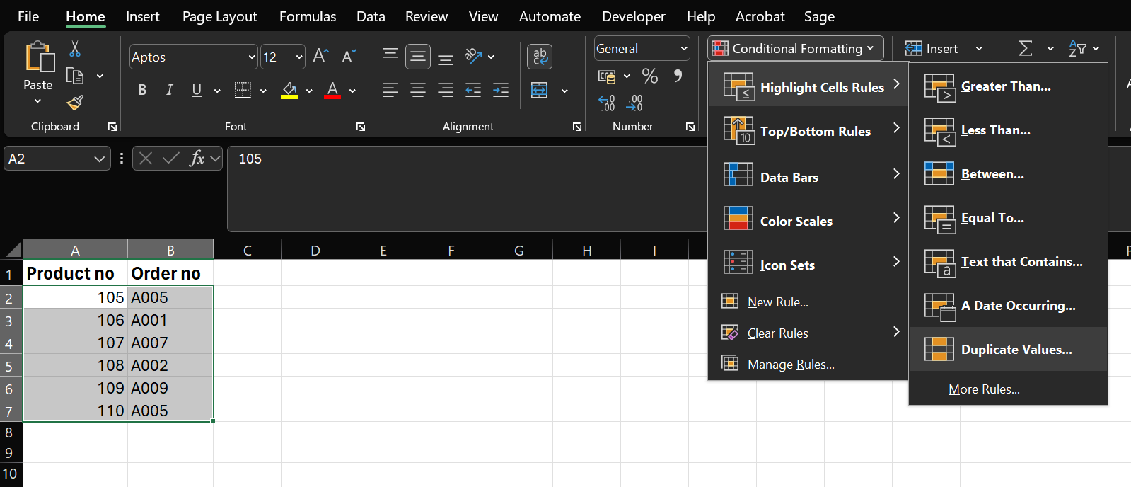
Task: Click the Cut scissors icon
Action: 75,49
